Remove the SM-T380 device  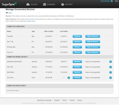pyautogui.click(x=77, y=67)
